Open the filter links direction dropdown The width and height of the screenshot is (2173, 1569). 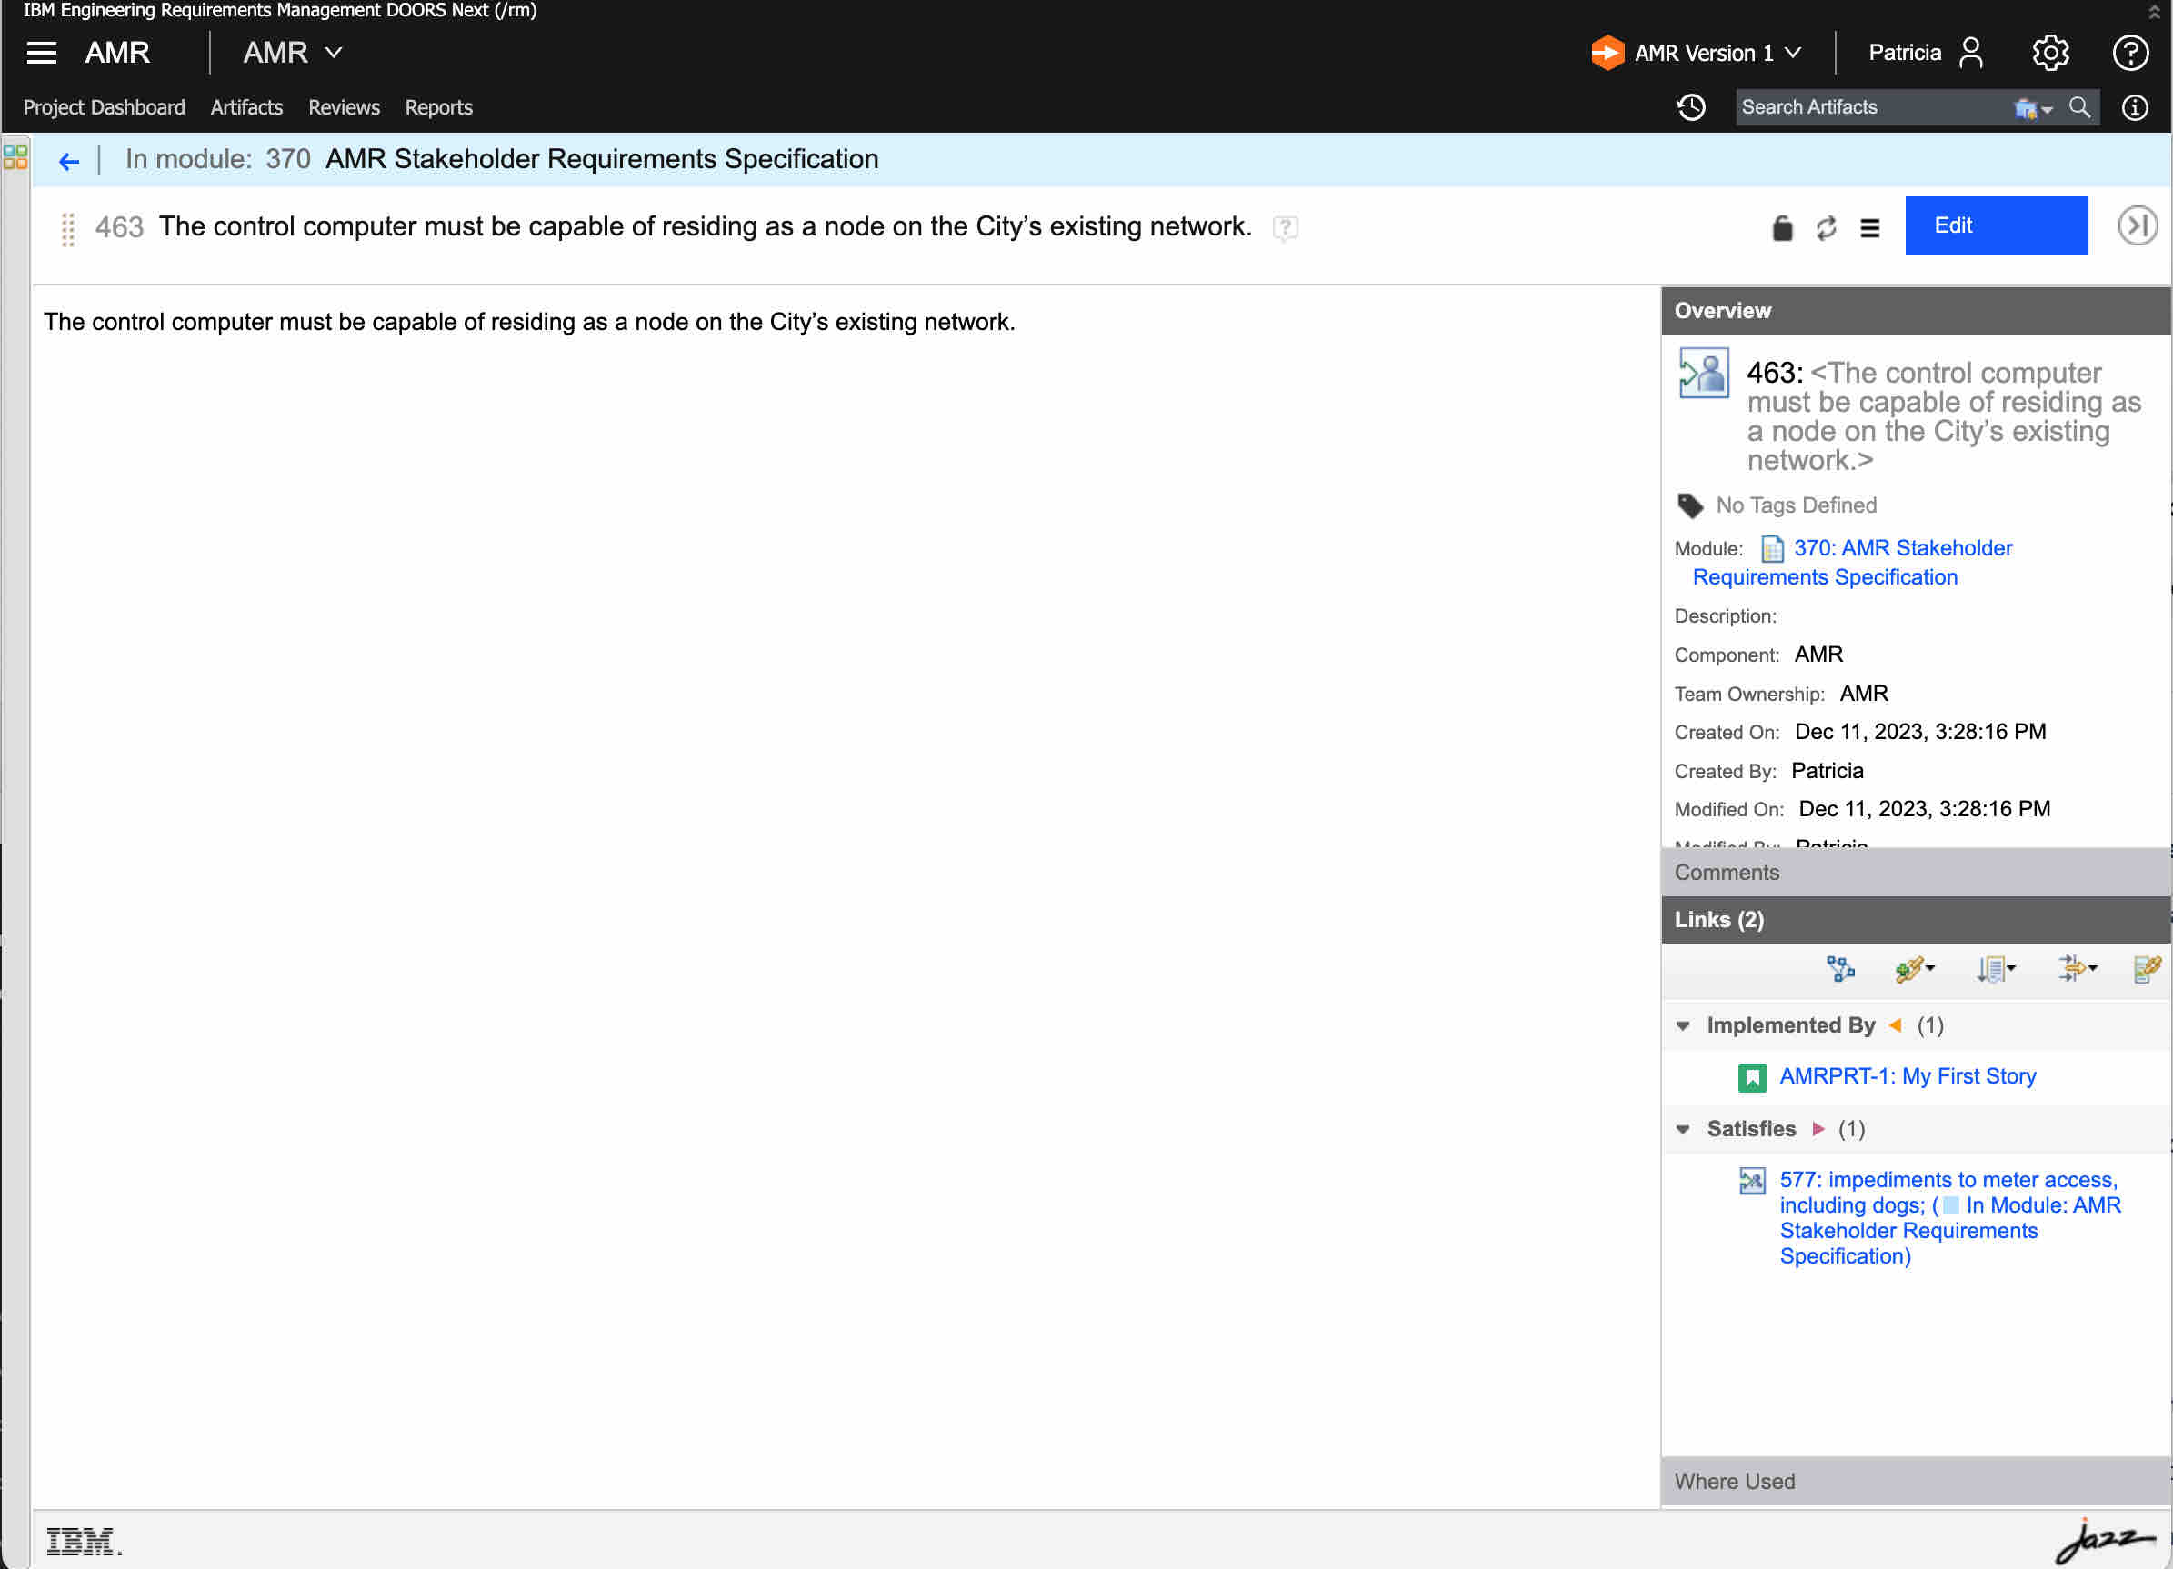tap(2078, 968)
